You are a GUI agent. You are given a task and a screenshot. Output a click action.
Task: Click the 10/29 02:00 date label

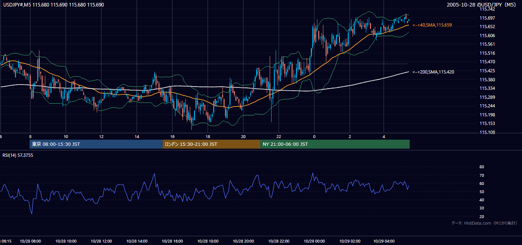point(350,241)
